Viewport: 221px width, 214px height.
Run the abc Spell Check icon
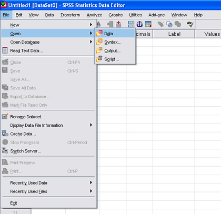click(190, 24)
